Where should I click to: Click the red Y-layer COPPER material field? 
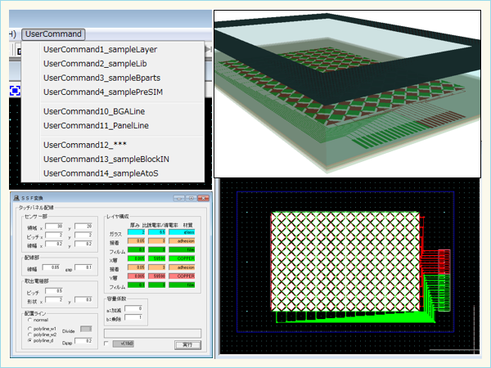coord(183,276)
